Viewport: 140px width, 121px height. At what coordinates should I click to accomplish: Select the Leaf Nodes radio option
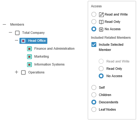[x=94, y=109]
